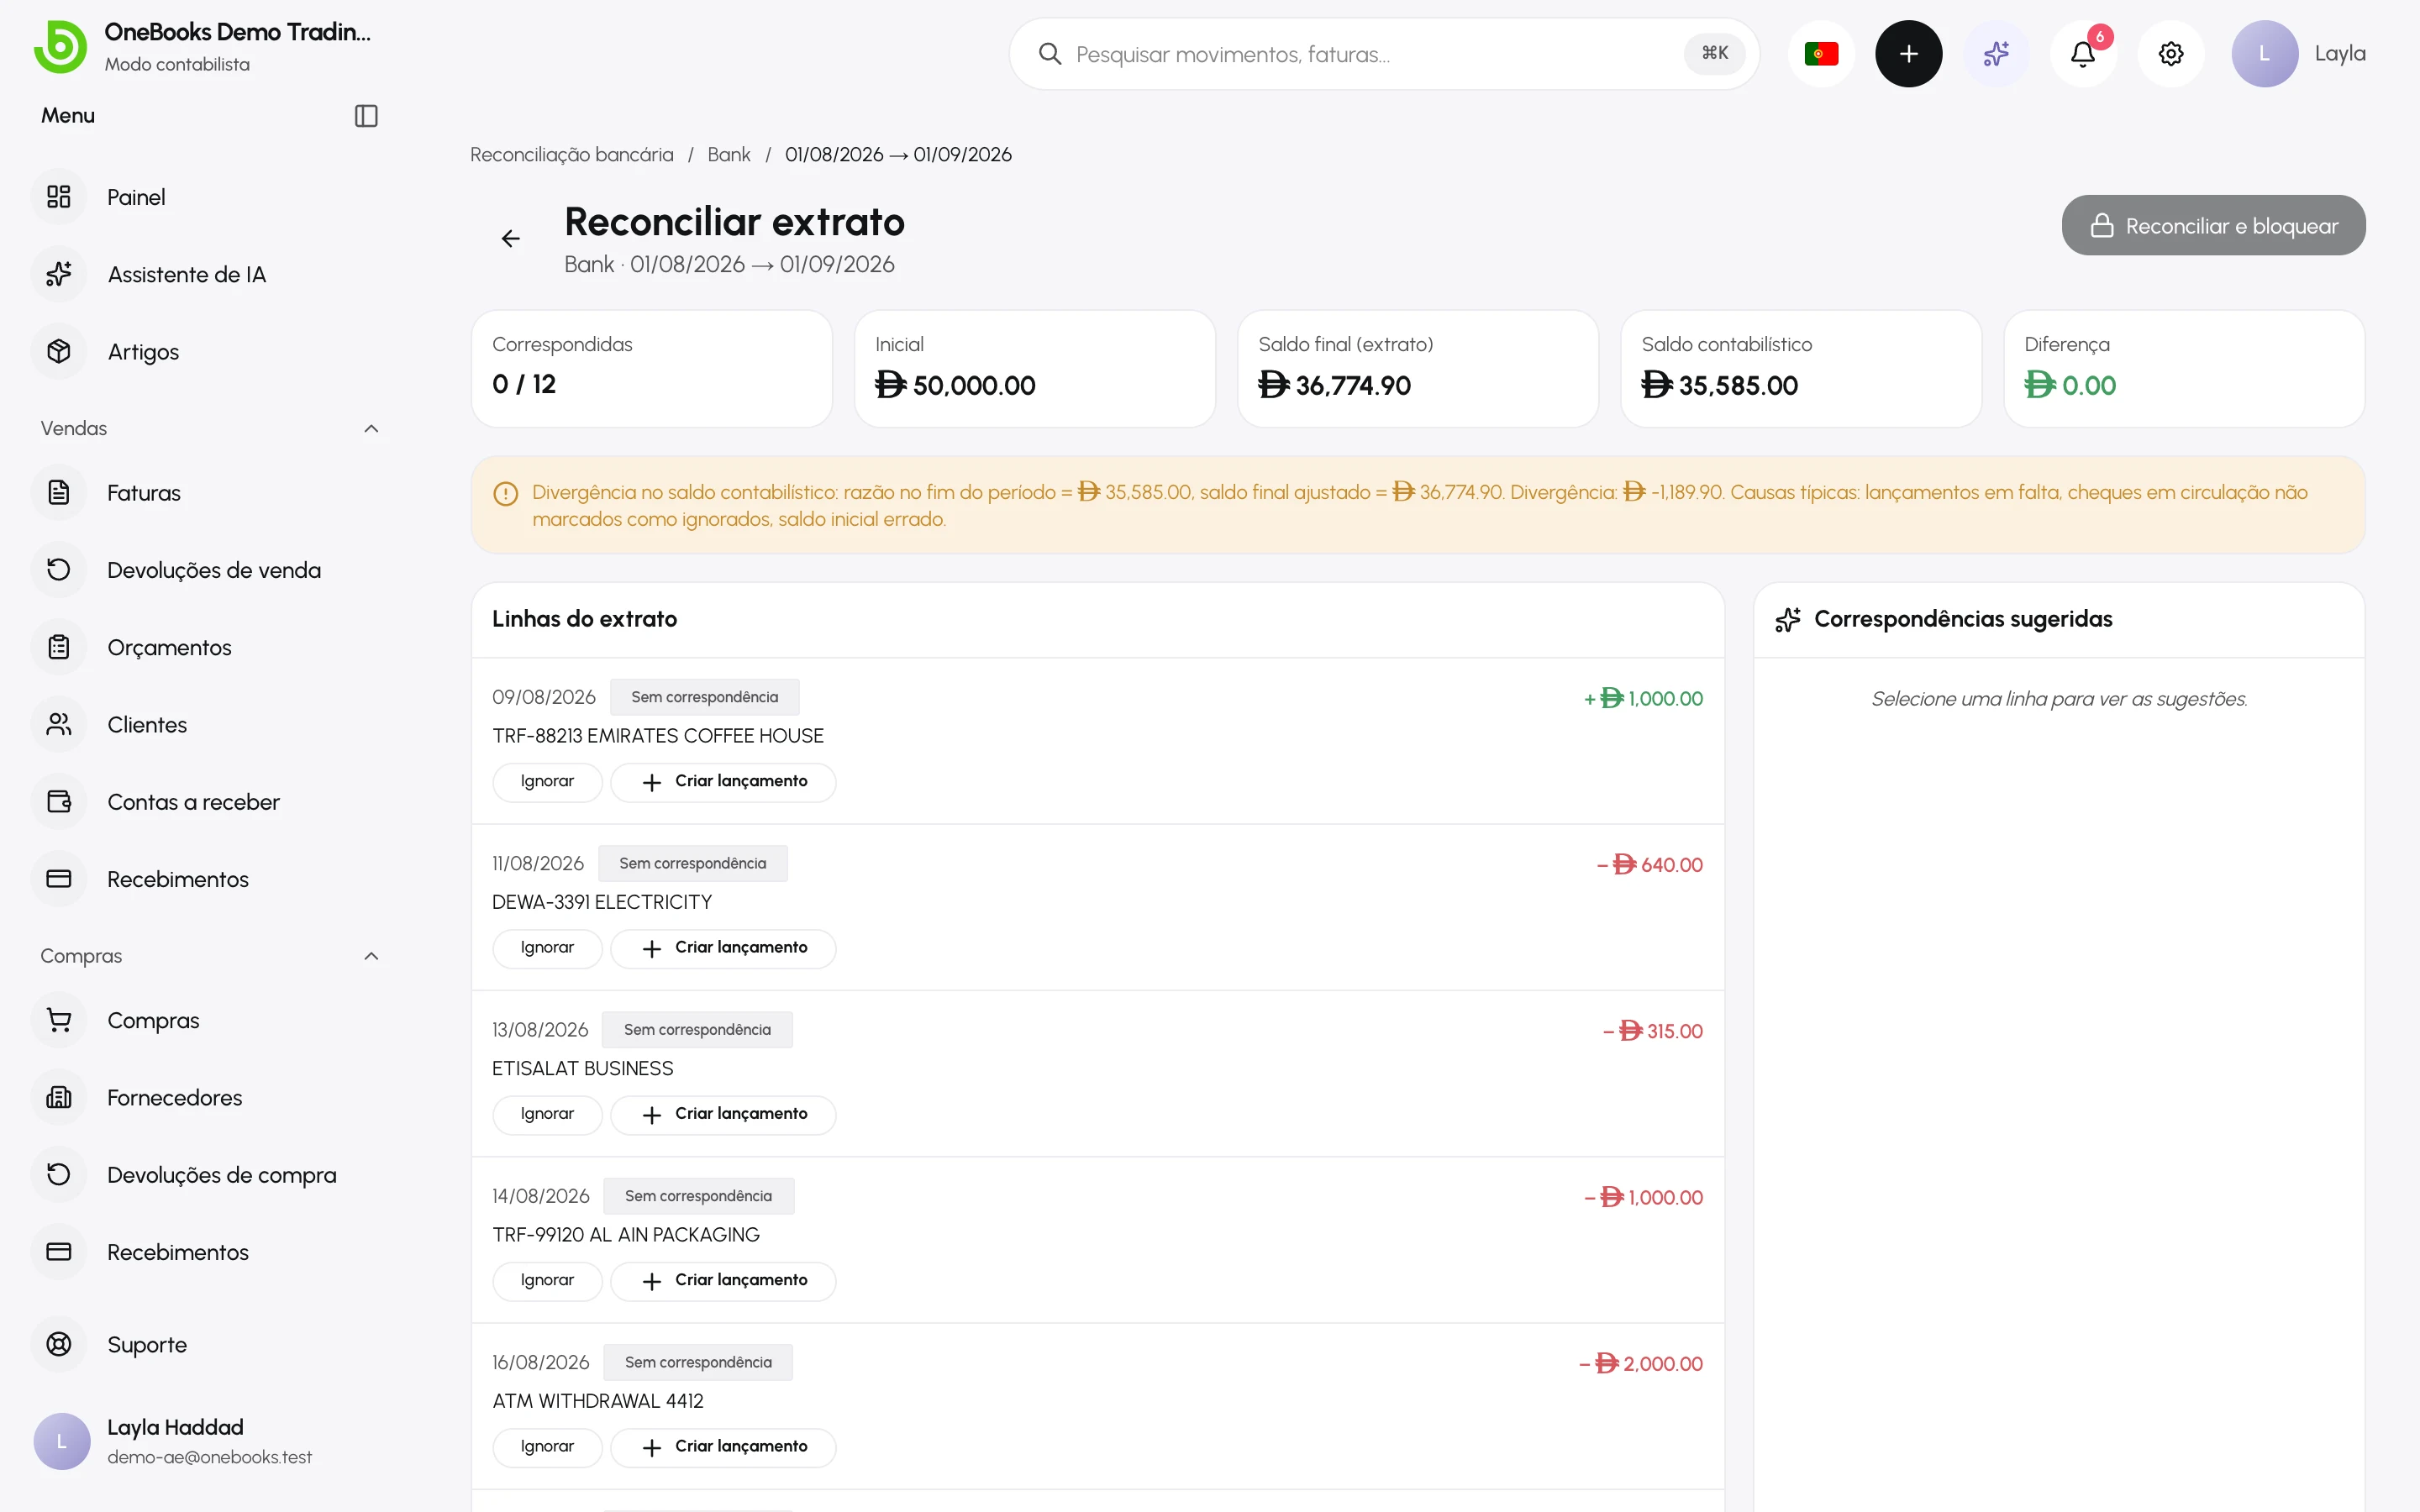This screenshot has width=2420, height=1512.
Task: Click Reconciliação bancária breadcrumb
Action: 571,155
